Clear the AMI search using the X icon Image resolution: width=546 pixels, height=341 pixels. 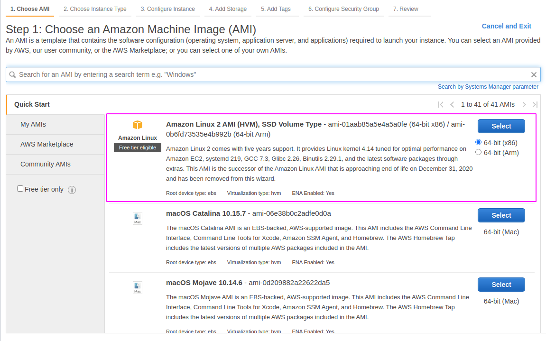point(534,74)
